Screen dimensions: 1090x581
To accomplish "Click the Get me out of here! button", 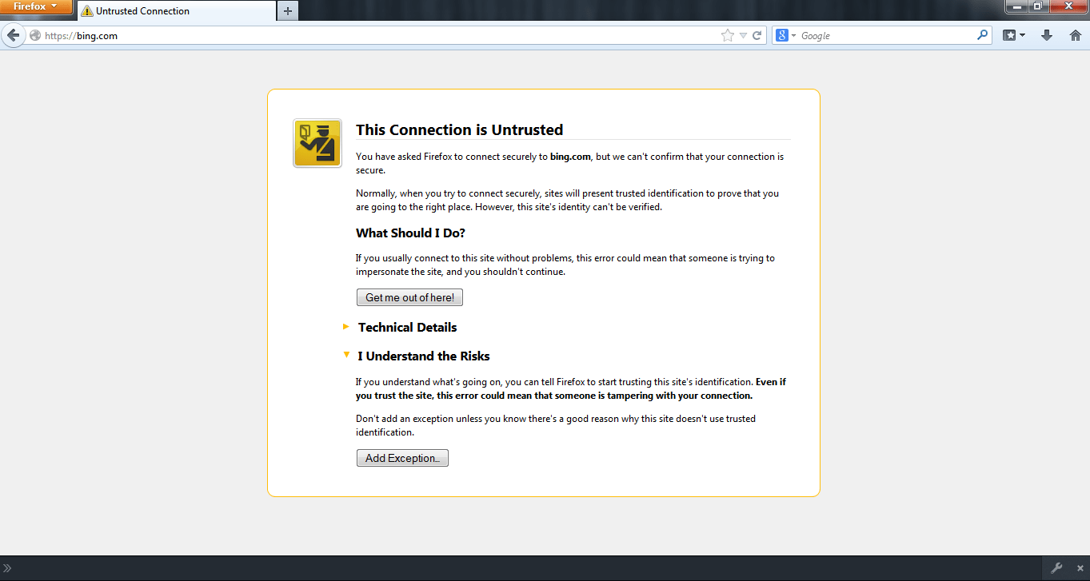I will coord(409,297).
